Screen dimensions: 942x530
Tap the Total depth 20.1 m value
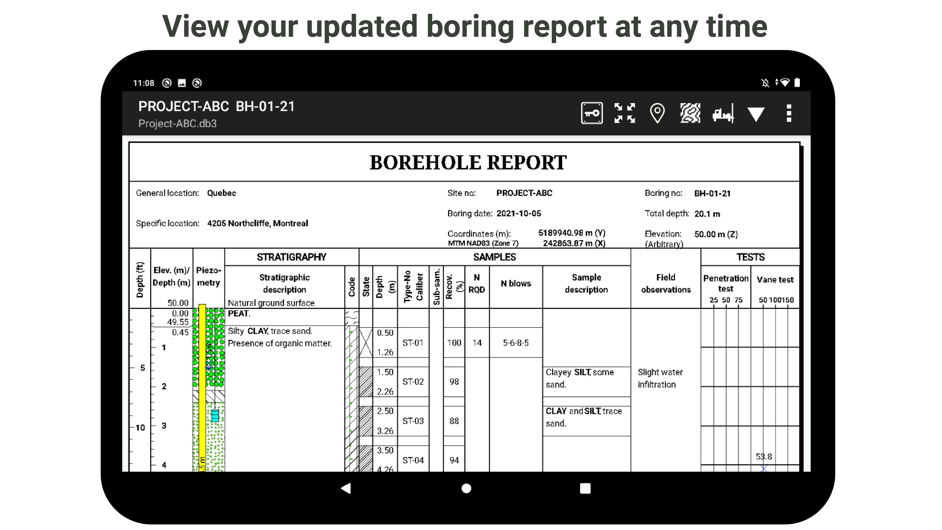[x=707, y=214]
